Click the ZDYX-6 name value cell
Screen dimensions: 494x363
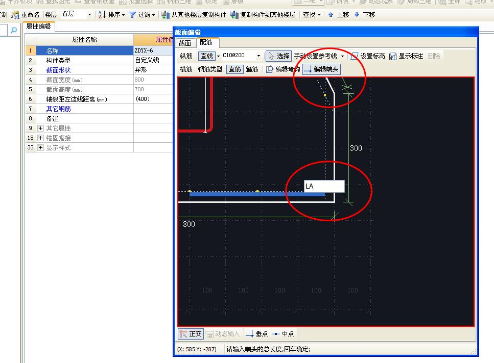pos(153,50)
